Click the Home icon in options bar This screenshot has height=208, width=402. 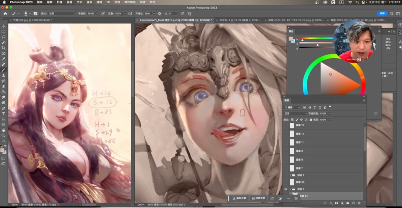(x=5, y=13)
